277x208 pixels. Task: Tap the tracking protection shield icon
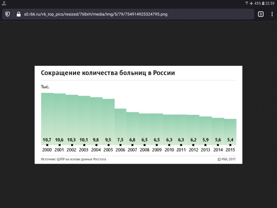7,14
